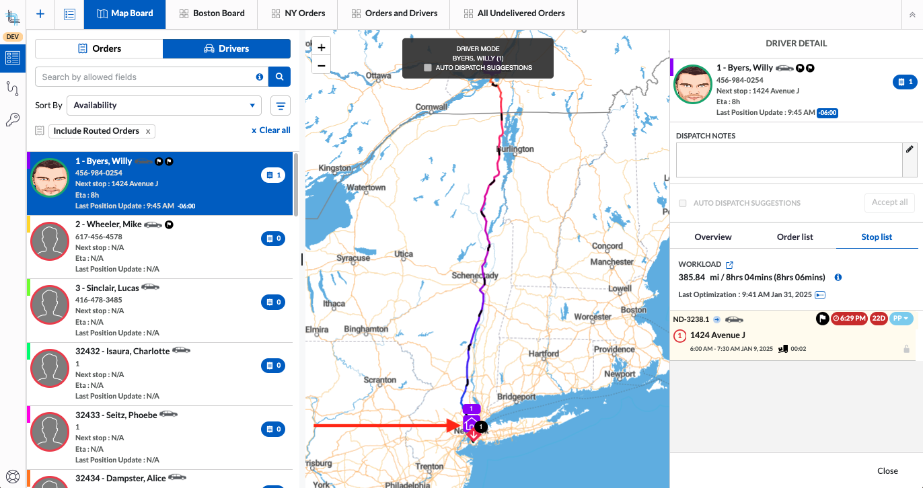
Task: Open the All Undelivered Orders tab
Action: point(515,13)
